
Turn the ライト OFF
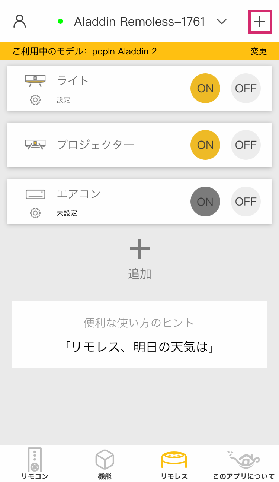246,88
